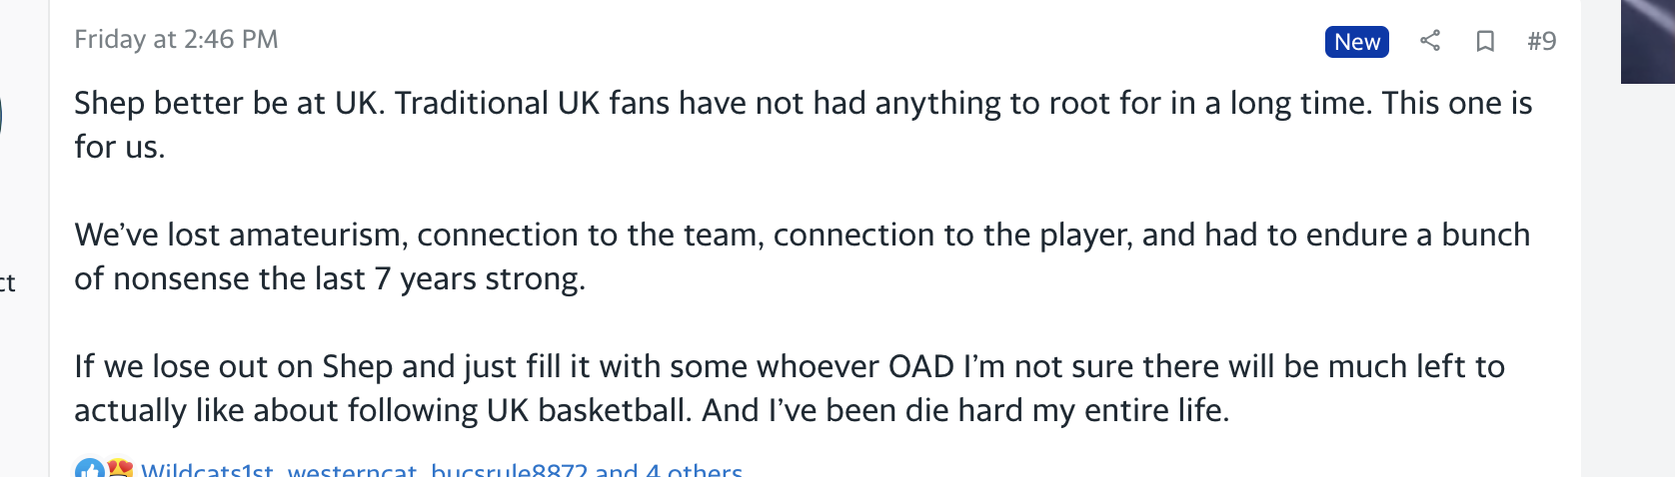Click the dark thumbnail image at right edge
This screenshot has height=477, width=1675.
click(1648, 40)
